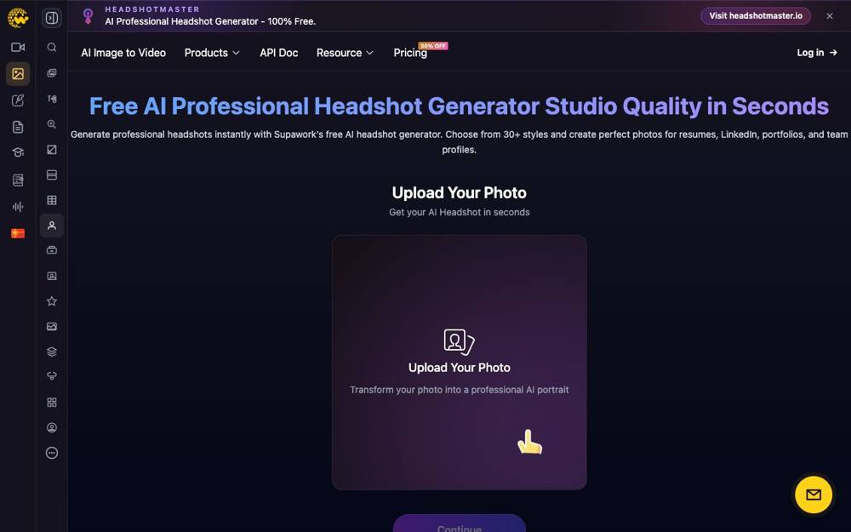Click the yellow globe logo icon
Image resolution: width=851 pixels, height=532 pixels.
[x=18, y=18]
